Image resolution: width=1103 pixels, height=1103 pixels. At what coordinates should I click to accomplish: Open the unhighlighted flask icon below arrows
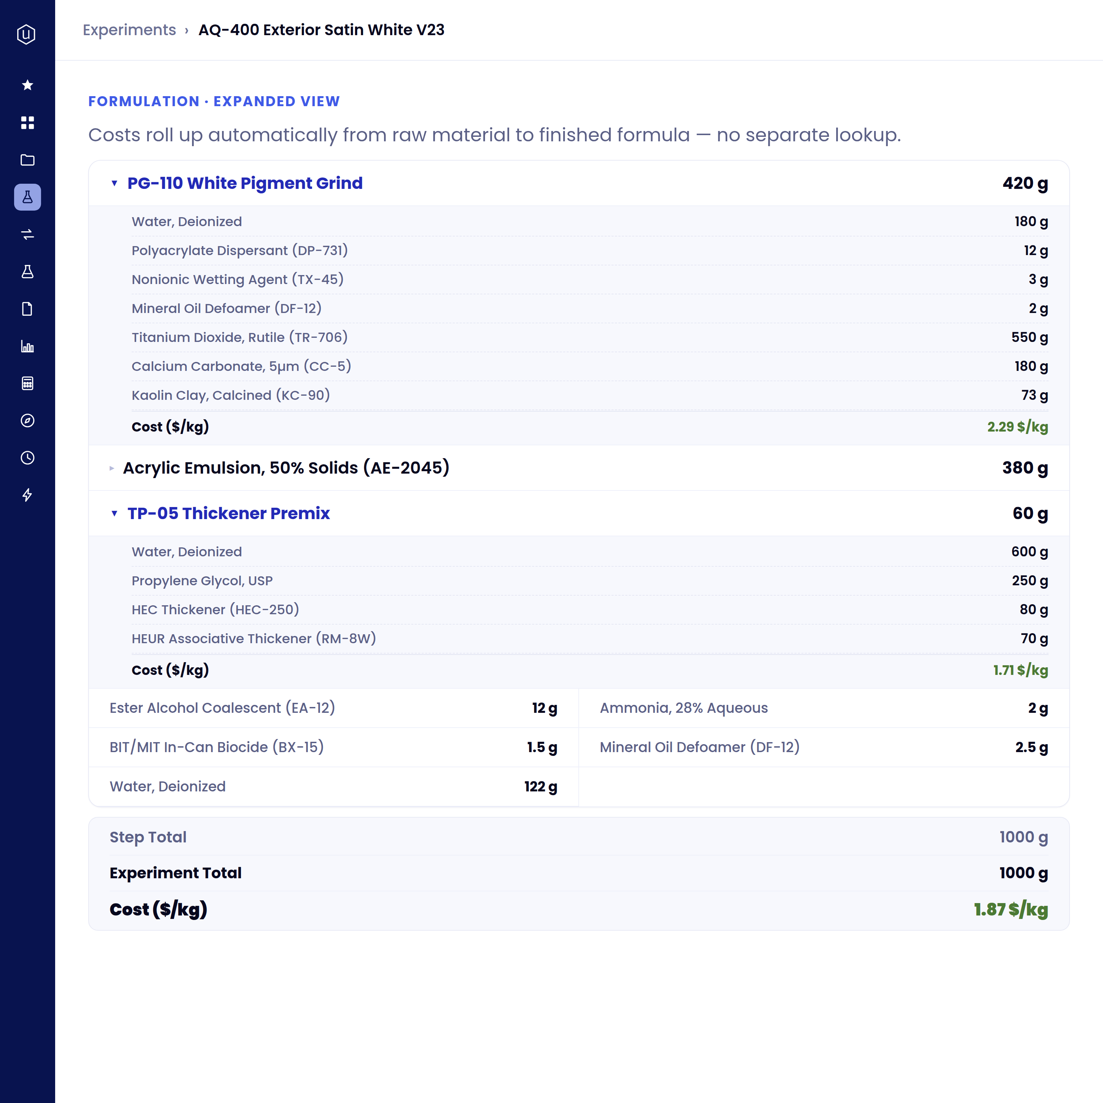(x=28, y=272)
